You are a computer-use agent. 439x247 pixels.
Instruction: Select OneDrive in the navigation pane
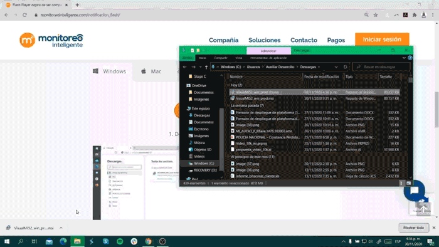[x=196, y=86]
